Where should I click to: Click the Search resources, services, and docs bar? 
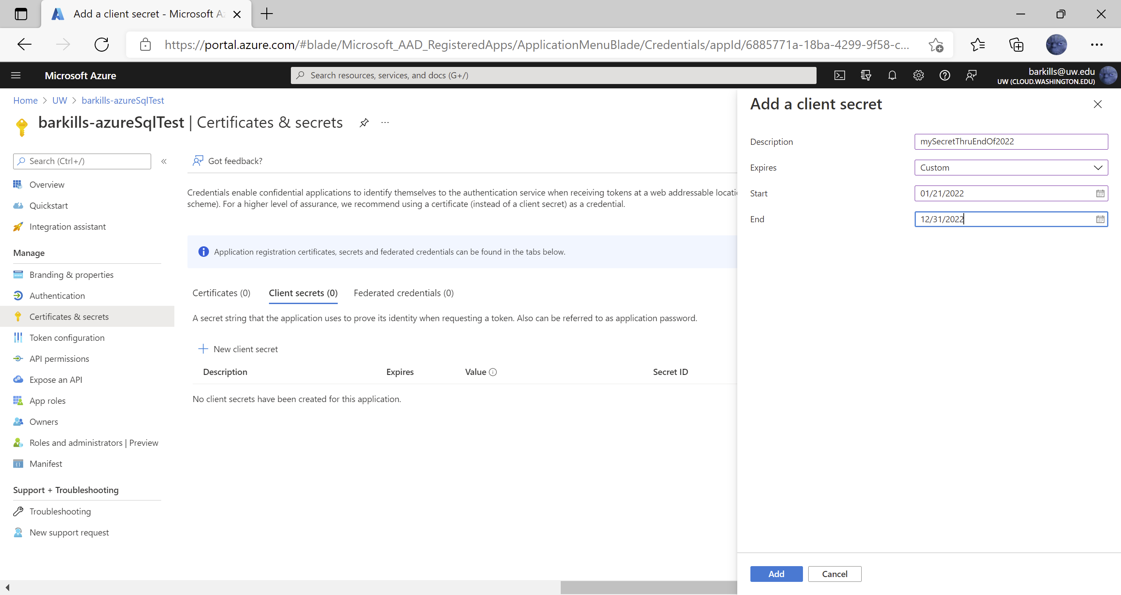[x=553, y=75]
